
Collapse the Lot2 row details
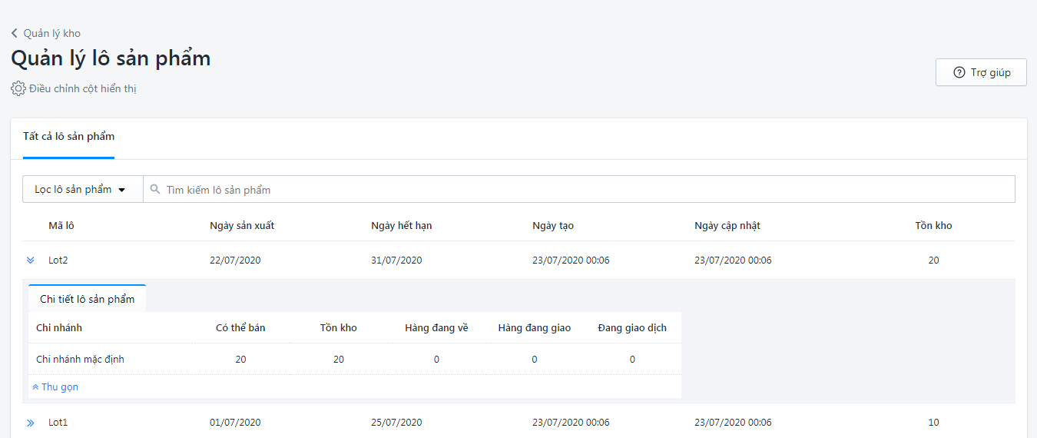tap(31, 260)
